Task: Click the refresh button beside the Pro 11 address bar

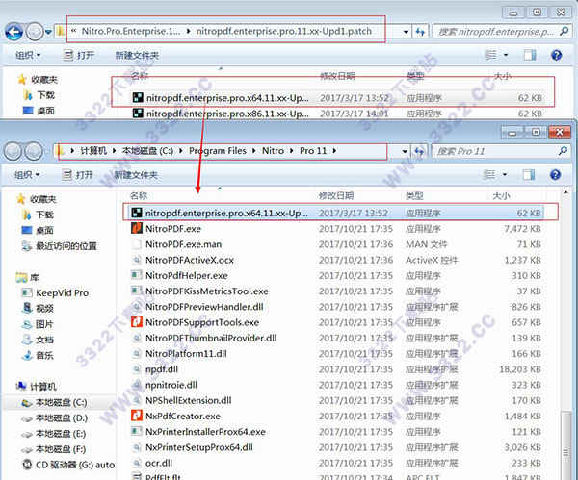Action: tap(419, 151)
